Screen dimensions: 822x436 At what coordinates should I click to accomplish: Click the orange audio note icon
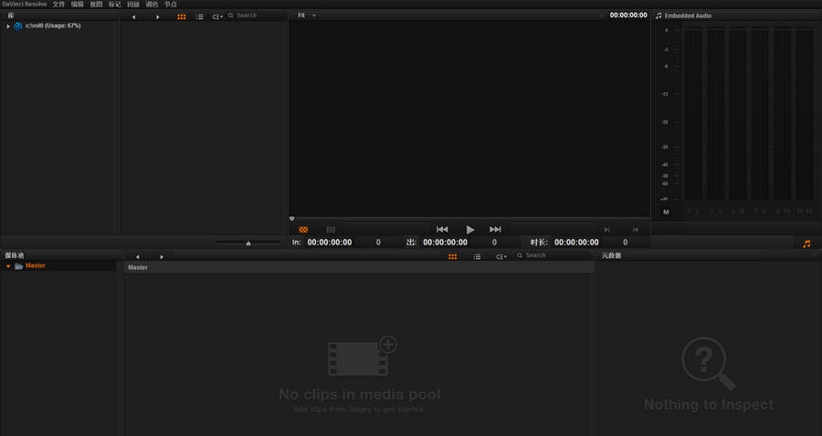806,244
